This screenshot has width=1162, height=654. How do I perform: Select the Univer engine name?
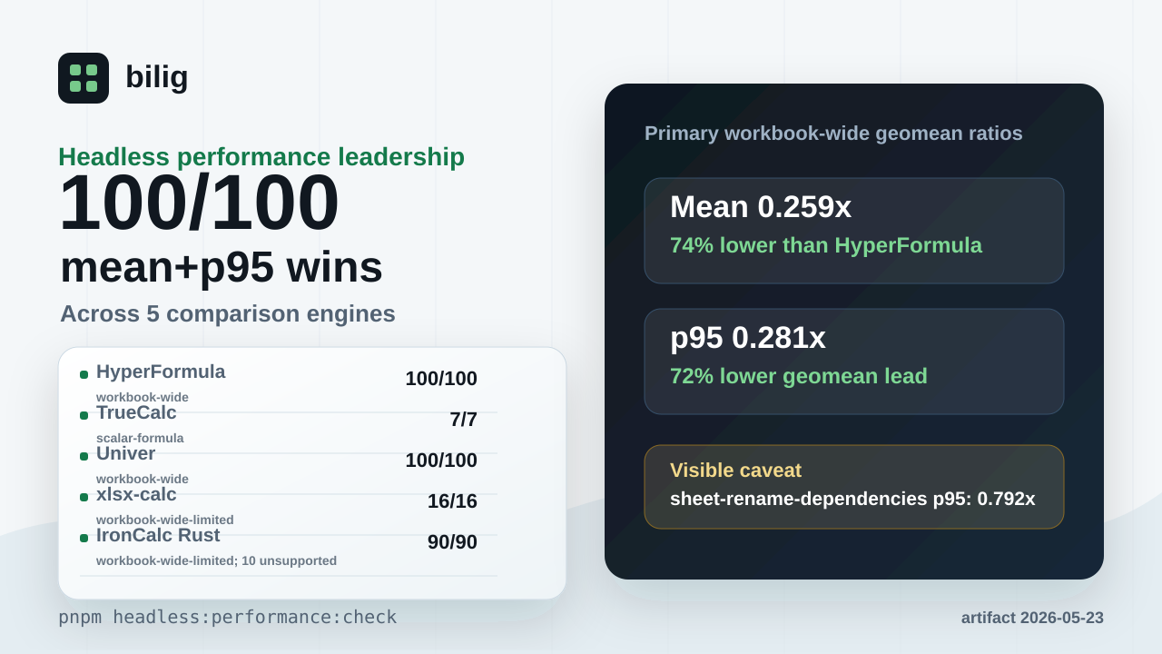pos(126,453)
